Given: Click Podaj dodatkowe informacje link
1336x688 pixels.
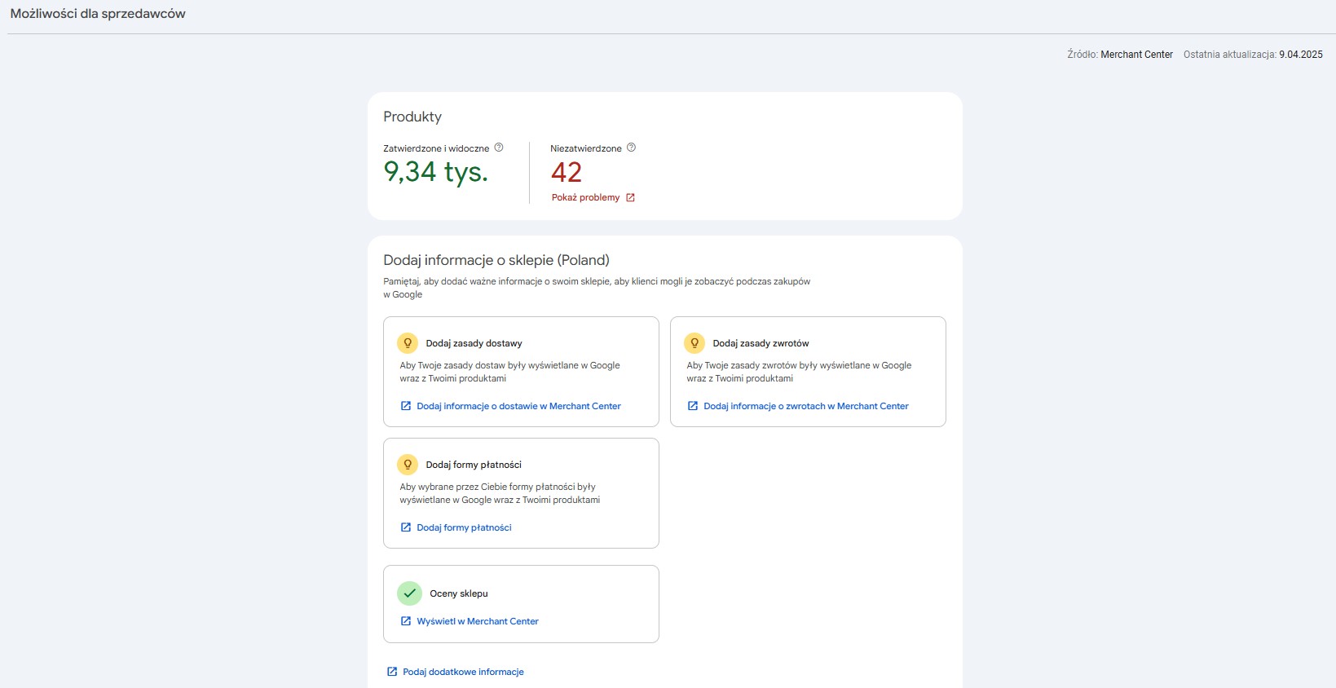Looking at the screenshot, I should coord(463,672).
